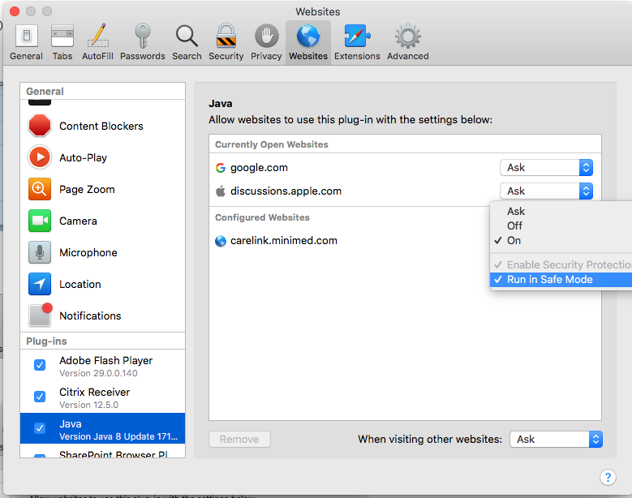632x498 pixels.
Task: Uncheck the Adobe Flash Player checkbox
Action: pyautogui.click(x=40, y=365)
